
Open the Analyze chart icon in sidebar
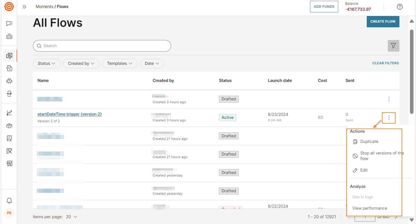click(9, 113)
